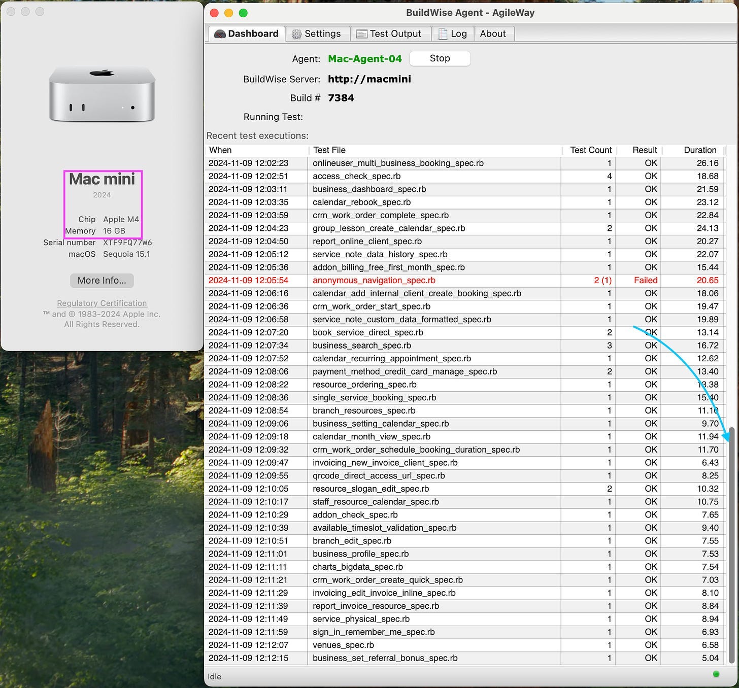The height and width of the screenshot is (688, 739).
Task: Click the http://macmini server address
Action: pyautogui.click(x=369, y=79)
